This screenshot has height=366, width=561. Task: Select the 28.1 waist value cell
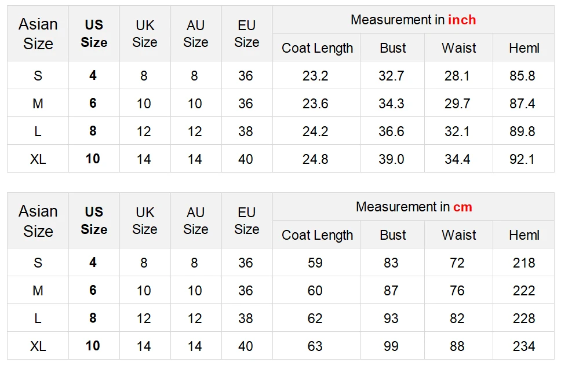click(457, 76)
